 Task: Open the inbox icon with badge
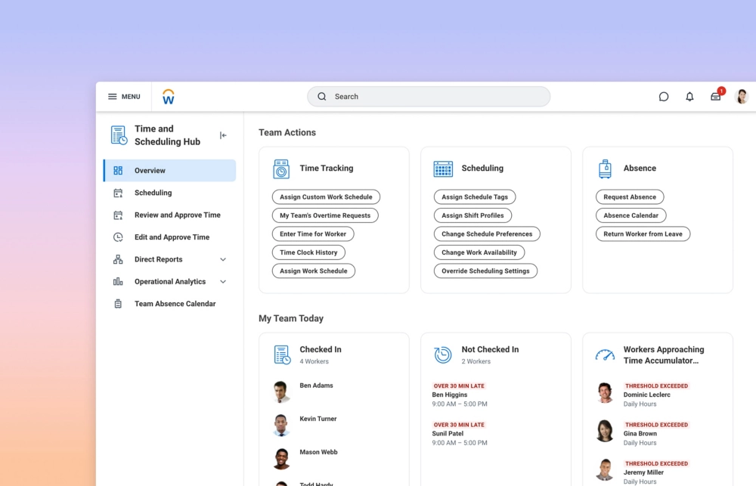click(715, 97)
